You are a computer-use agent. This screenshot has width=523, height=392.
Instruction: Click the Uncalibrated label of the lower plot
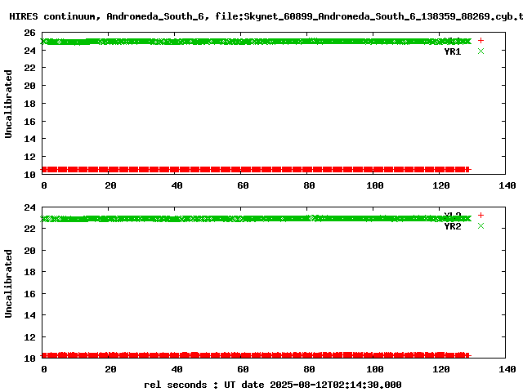tap(8, 283)
